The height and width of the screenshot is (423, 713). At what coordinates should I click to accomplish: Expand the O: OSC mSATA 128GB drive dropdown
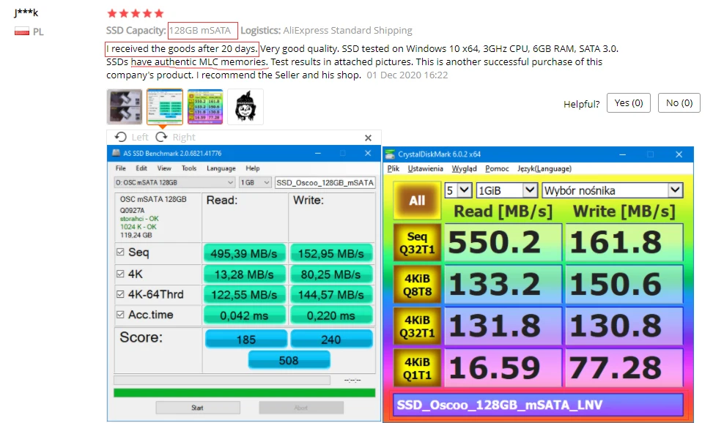[x=174, y=183]
